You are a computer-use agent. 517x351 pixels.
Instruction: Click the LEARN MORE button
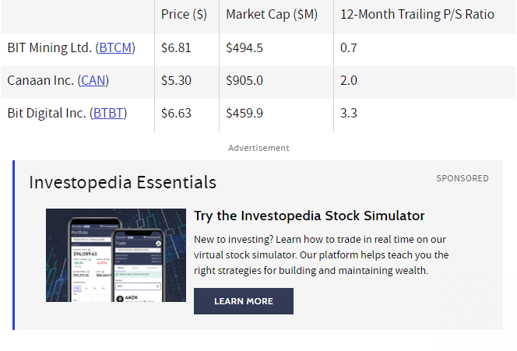point(244,301)
